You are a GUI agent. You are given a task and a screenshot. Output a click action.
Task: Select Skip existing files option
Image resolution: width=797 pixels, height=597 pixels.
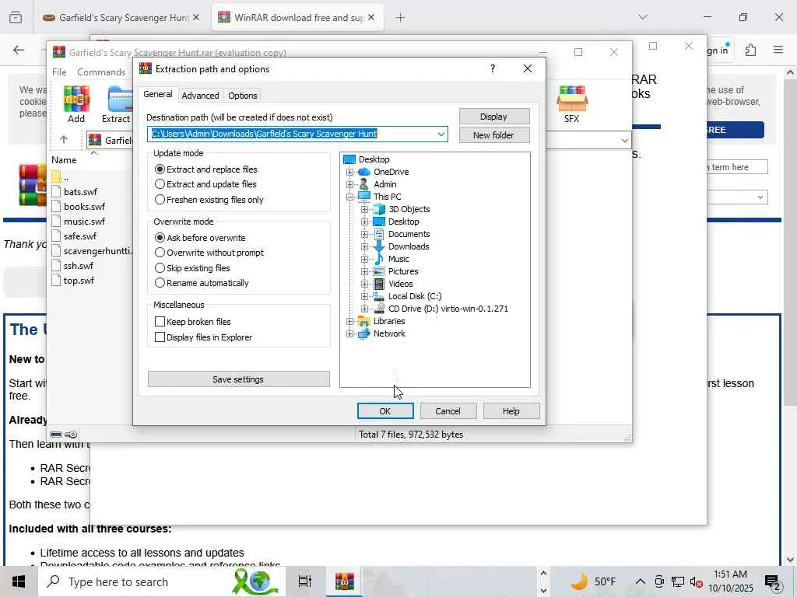click(x=192, y=268)
